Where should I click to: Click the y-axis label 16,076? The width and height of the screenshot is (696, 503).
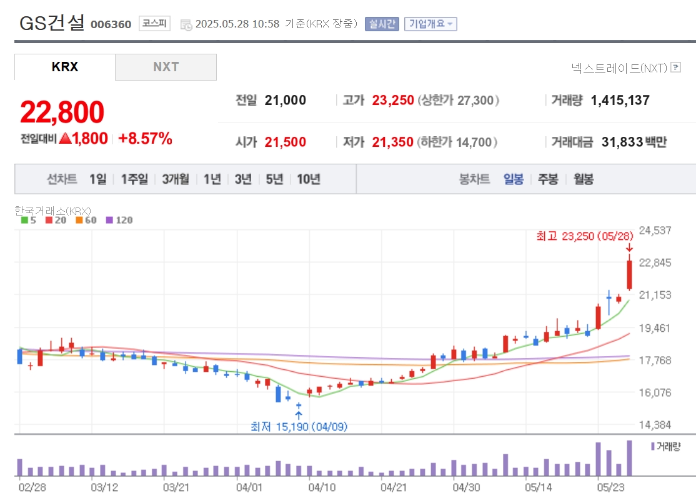(655, 393)
